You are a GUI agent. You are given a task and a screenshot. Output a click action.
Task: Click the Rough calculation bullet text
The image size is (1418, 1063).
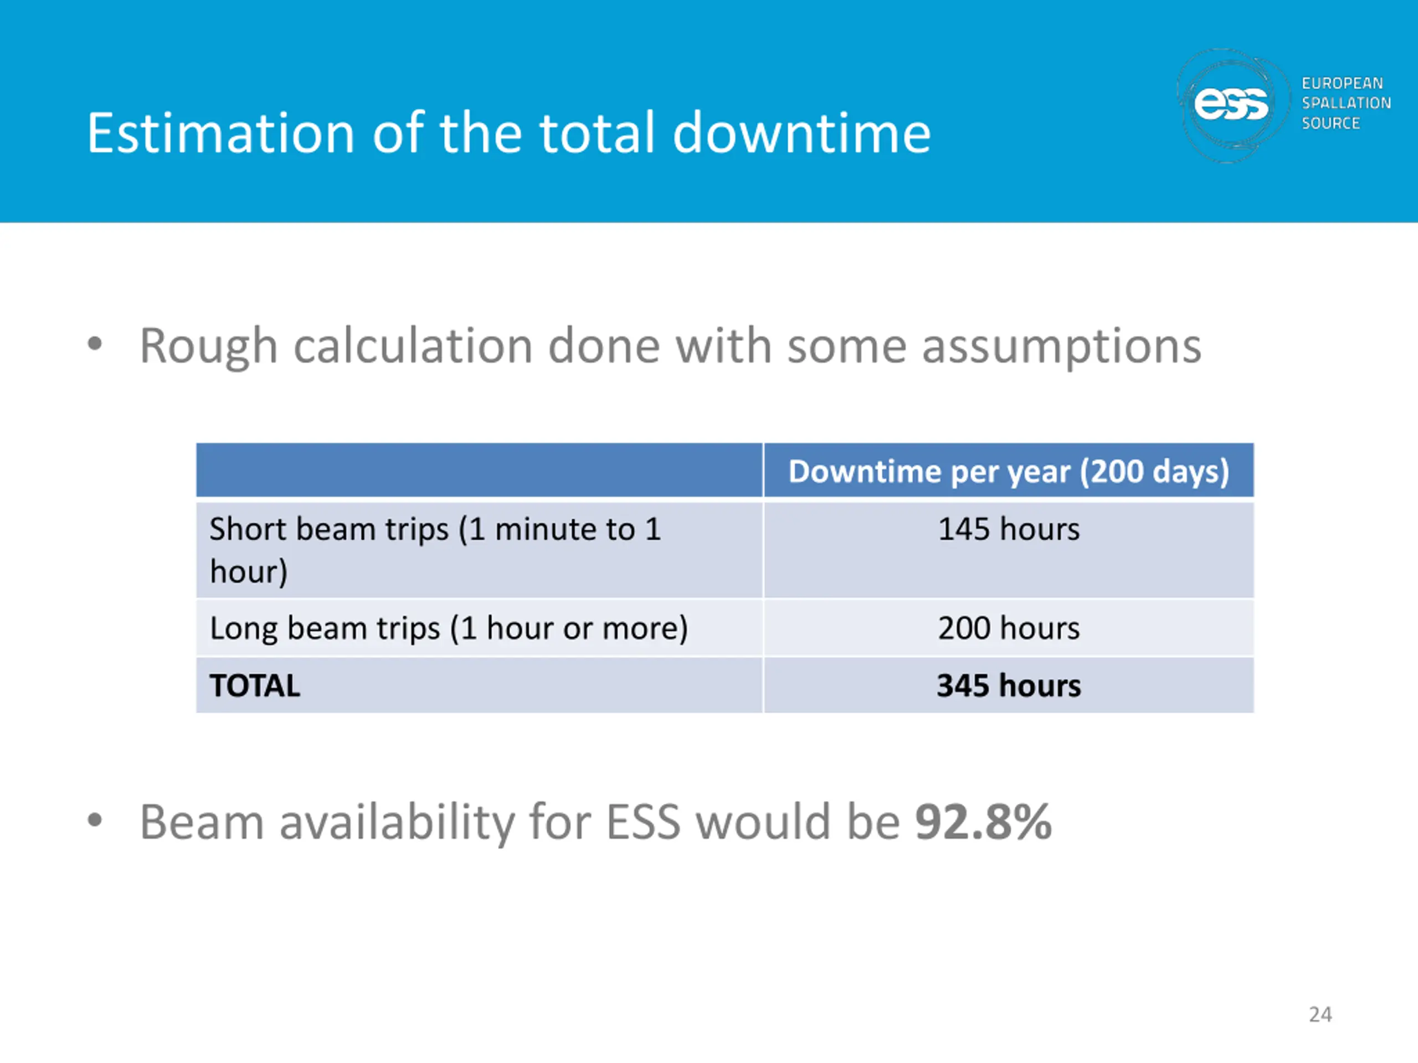pyautogui.click(x=671, y=346)
